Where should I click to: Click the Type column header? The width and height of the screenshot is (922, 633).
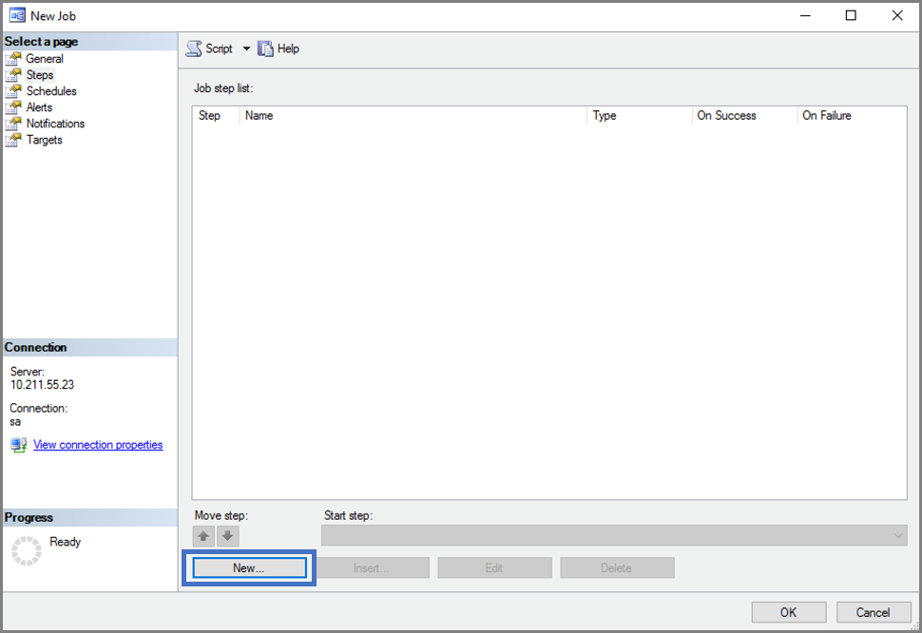(x=640, y=116)
